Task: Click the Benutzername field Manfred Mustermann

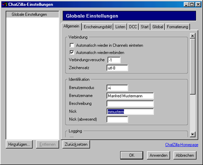Action: tap(130, 96)
